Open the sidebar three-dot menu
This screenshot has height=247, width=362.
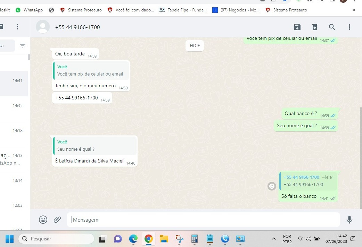pyautogui.click(x=17, y=27)
